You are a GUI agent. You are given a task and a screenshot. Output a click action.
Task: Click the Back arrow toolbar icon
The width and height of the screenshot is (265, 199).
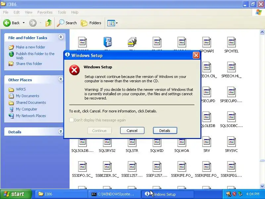(7, 23)
